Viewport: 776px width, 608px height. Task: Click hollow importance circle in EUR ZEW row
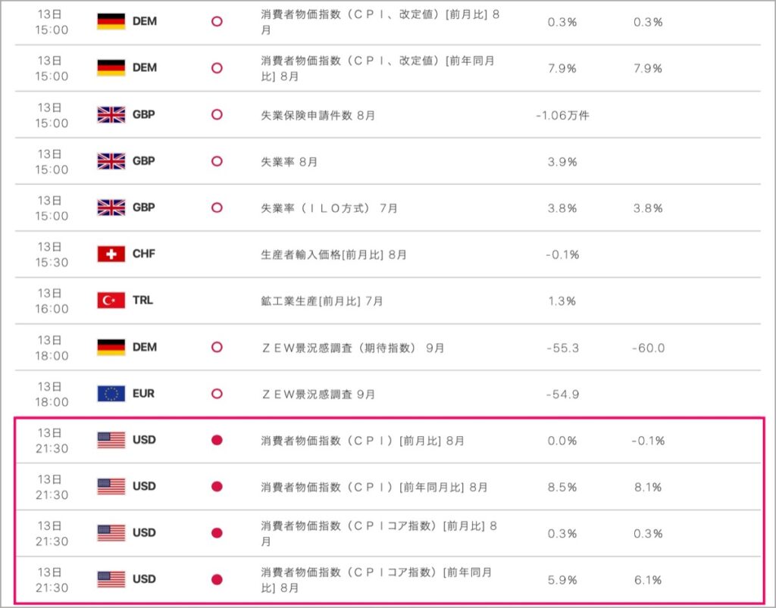click(x=217, y=394)
